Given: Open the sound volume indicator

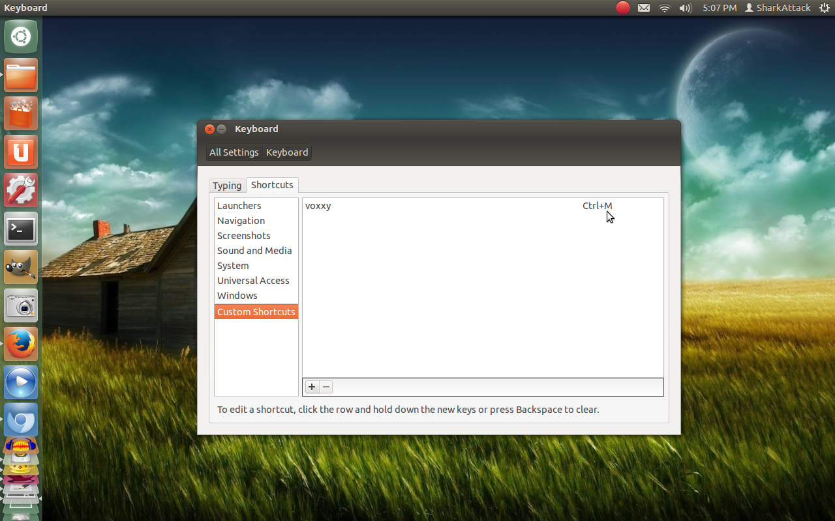Looking at the screenshot, I should point(685,8).
